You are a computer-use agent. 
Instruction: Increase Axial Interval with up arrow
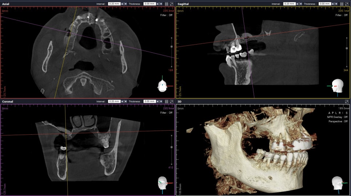[122, 4]
